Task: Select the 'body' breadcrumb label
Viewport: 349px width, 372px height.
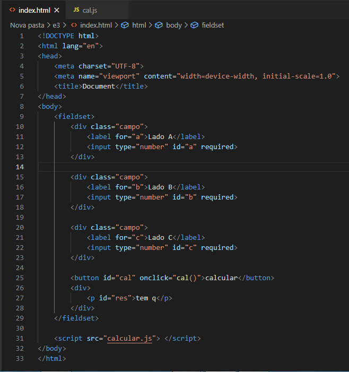Action: [173, 25]
